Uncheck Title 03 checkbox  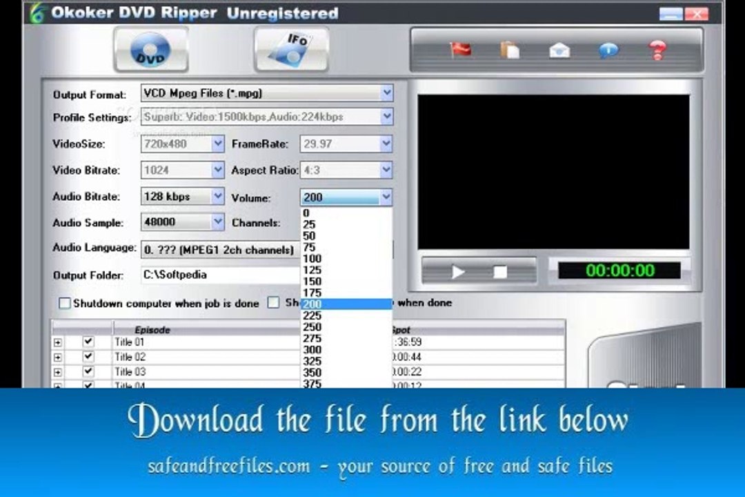88,371
